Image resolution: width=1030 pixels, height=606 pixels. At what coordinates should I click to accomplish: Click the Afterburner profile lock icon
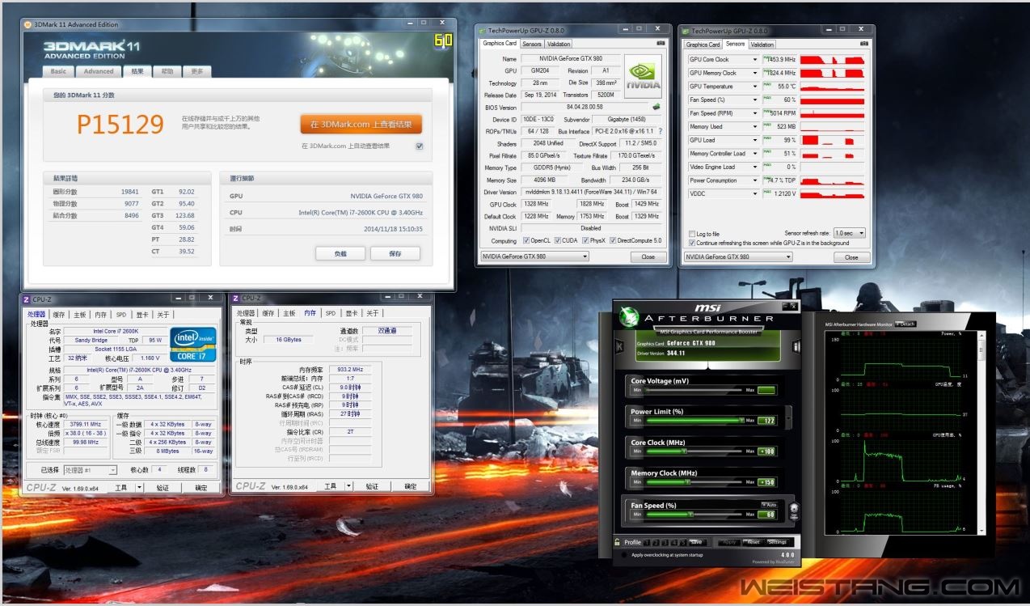click(617, 542)
